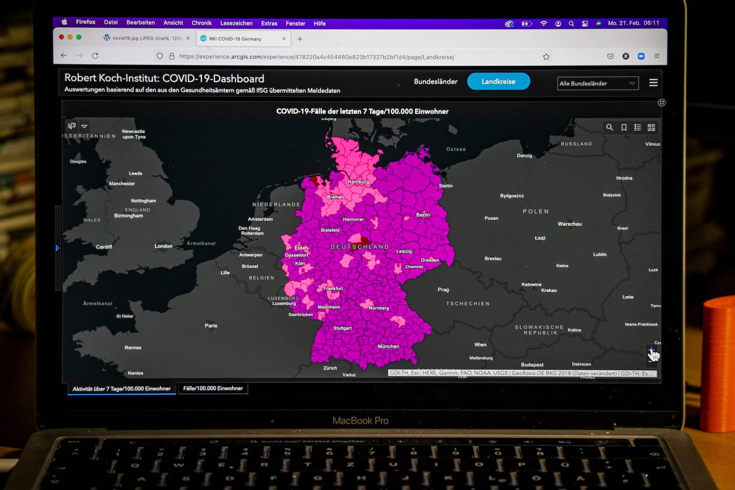
Task: Click the COVID-19-Fälle map title
Action: click(362, 111)
